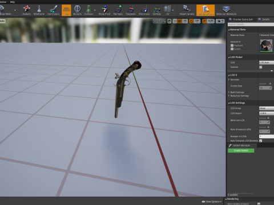Toggle the world/local coordinate system icon

pos(170,21)
